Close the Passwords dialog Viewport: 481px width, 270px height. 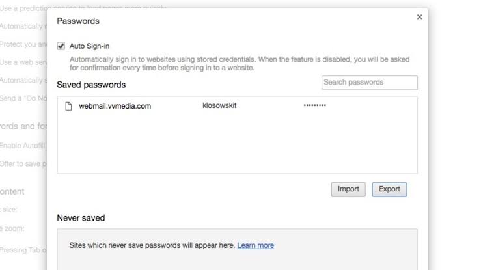pos(420,17)
